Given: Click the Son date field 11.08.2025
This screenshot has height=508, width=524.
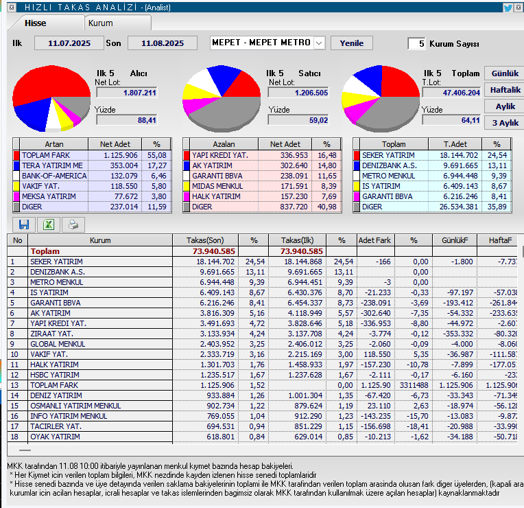Looking at the screenshot, I should click(x=163, y=43).
